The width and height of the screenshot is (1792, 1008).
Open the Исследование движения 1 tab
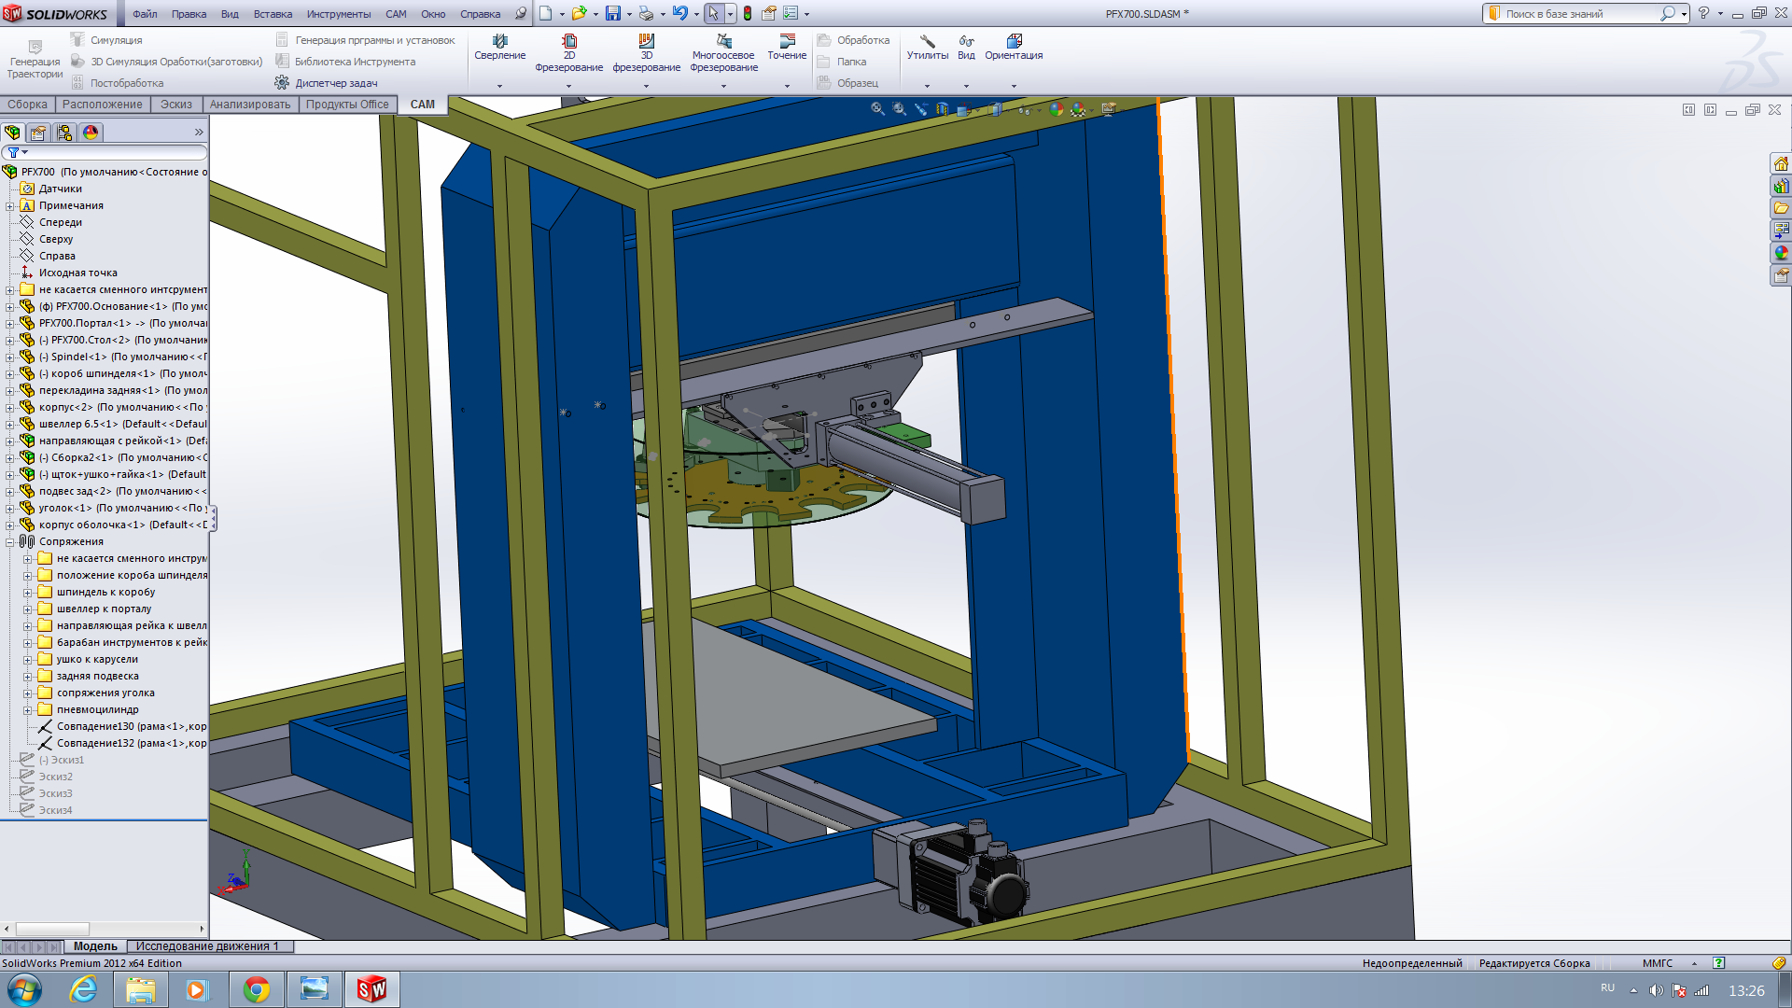point(207,946)
